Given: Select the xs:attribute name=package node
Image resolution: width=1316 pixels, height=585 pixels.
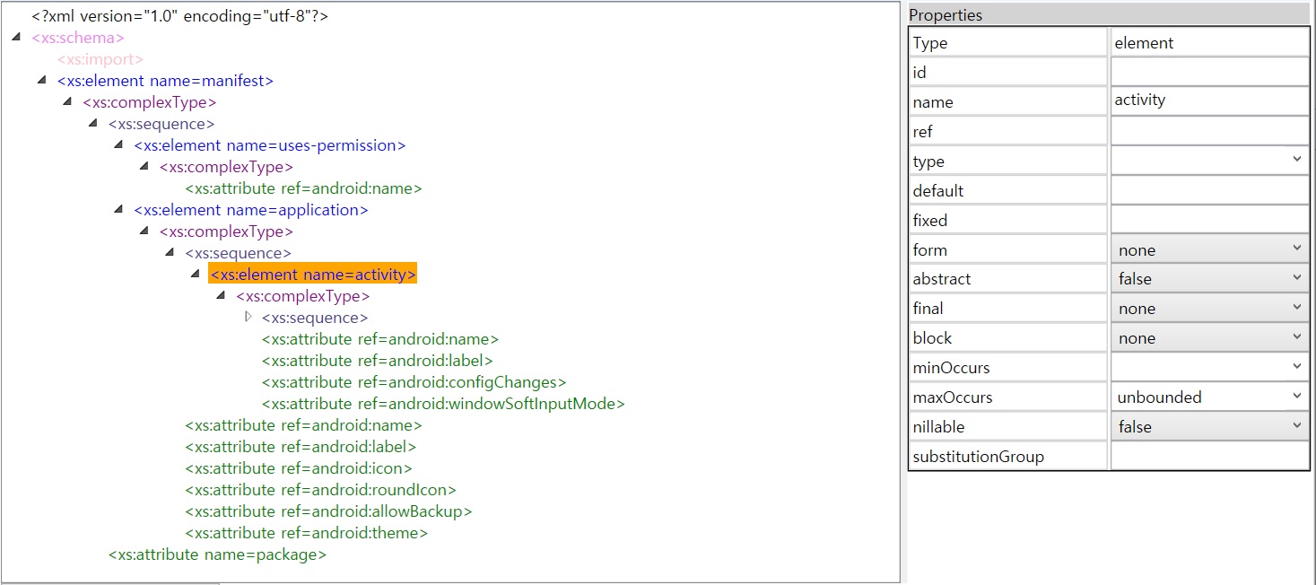Looking at the screenshot, I should (x=217, y=554).
